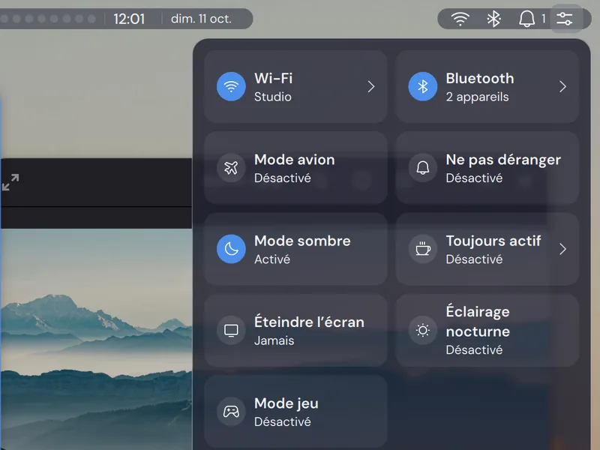600x450 pixels.
Task: Click the notification count 1
Action: click(543, 19)
